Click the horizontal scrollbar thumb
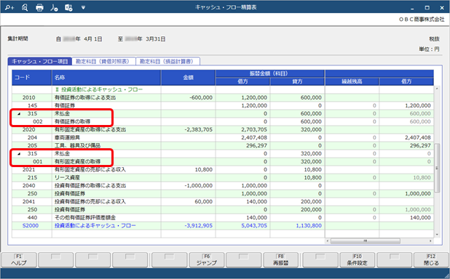450x279 pixels. click(x=366, y=241)
